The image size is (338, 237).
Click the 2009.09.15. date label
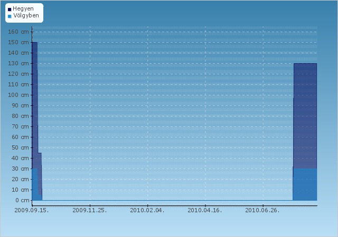[x=32, y=210]
